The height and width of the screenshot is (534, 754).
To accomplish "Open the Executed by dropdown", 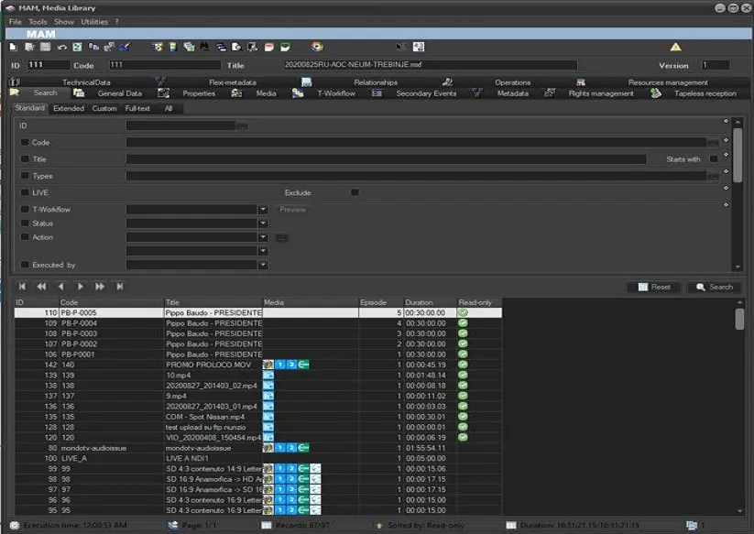I will point(263,265).
